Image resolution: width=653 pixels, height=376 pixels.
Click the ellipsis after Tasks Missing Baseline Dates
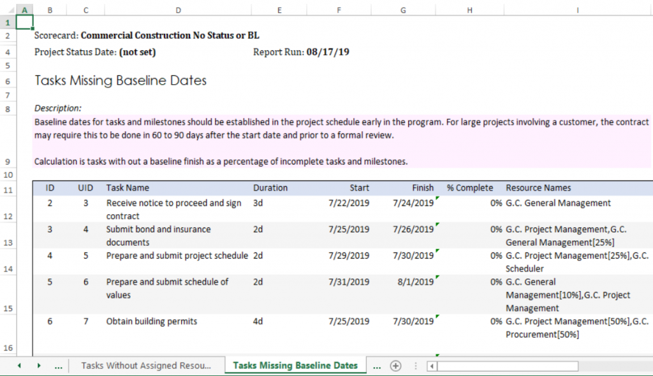click(376, 366)
